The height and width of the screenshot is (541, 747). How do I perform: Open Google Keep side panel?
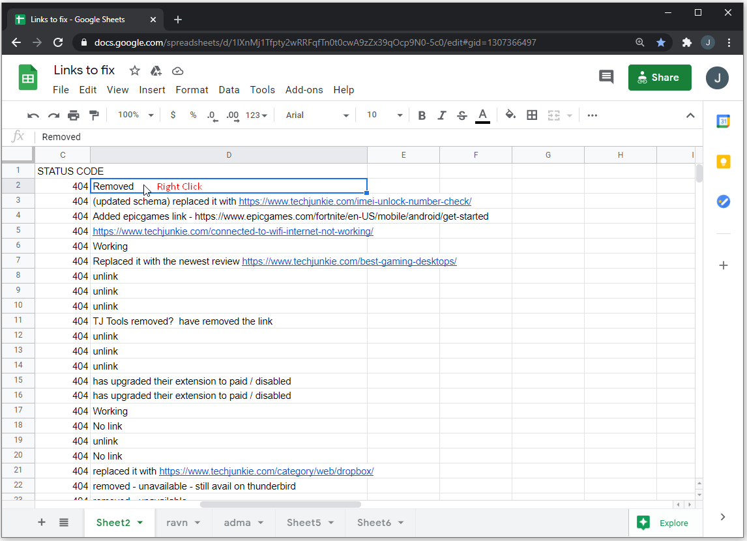pyautogui.click(x=723, y=162)
